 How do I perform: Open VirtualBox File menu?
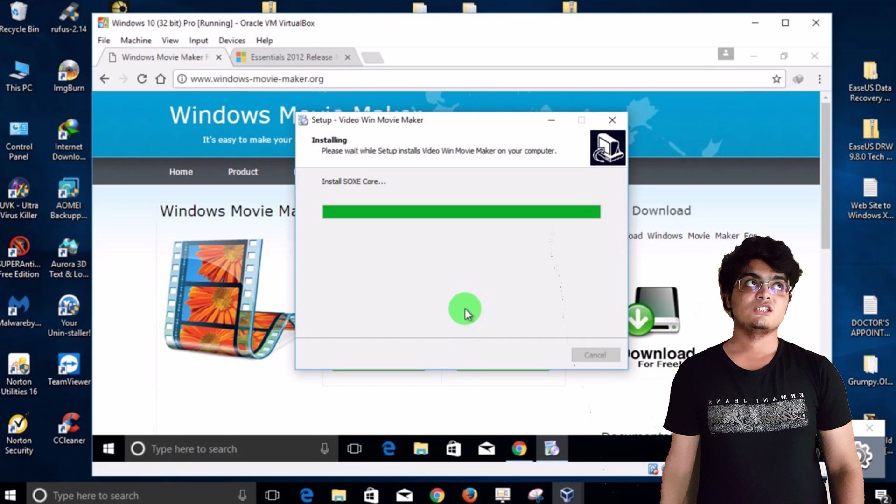(x=104, y=41)
